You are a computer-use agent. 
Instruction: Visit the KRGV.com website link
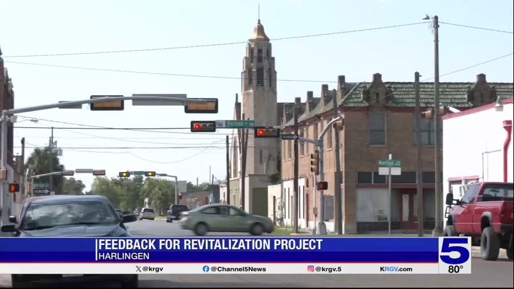[x=396, y=269]
